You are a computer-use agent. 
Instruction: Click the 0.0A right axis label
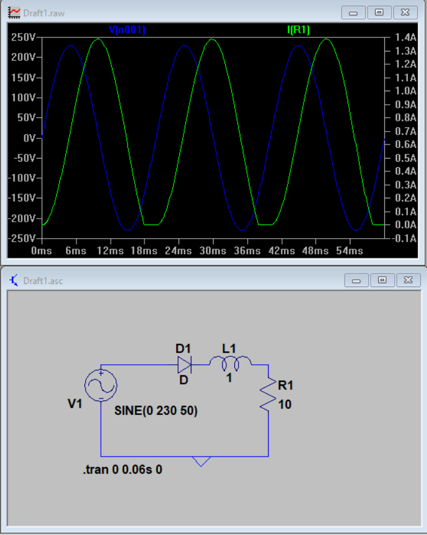pos(406,225)
